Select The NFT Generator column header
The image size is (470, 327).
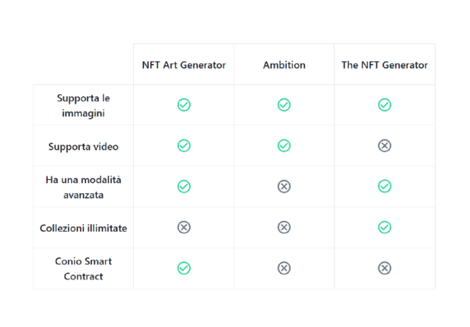pyautogui.click(x=384, y=65)
